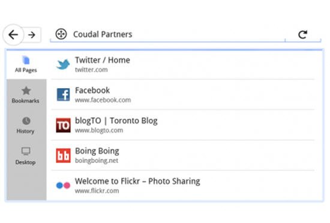
Task: Switch to the Bookmarks tab
Action: pyautogui.click(x=26, y=95)
